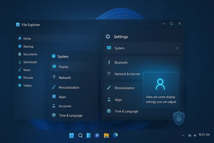Image resolution: width=214 pixels, height=143 pixels.
Task: Open Music folder in sidebar
Action: (x=25, y=70)
